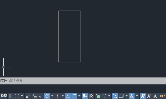The image size is (166, 99).
Task: Open the snap mode settings dropdown arrow
Action: [22, 96]
